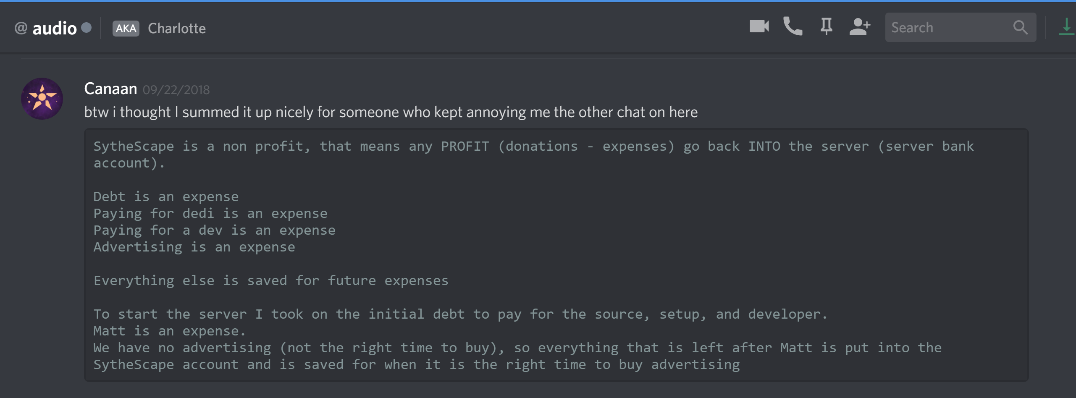Click the @ symbol beside audio

(x=21, y=28)
